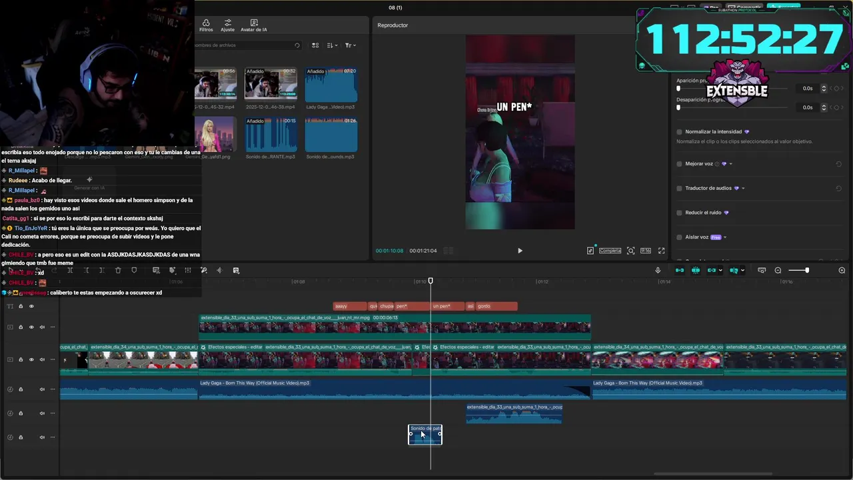
Task: Mute the upper video track
Action: 42,327
